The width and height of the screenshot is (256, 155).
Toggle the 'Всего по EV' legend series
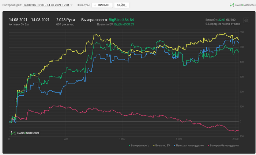click(x=162, y=146)
